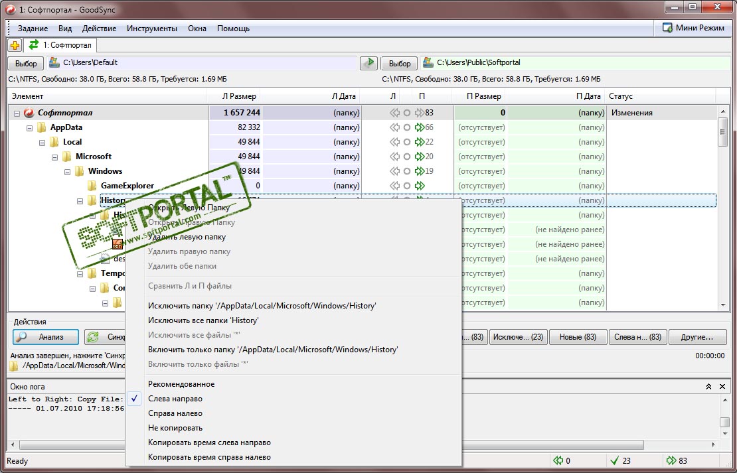
Task: Click left-to-right arrow showing 83 in root row
Action: 419,113
